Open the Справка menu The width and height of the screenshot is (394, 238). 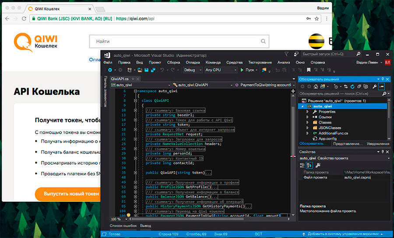[x=318, y=62]
